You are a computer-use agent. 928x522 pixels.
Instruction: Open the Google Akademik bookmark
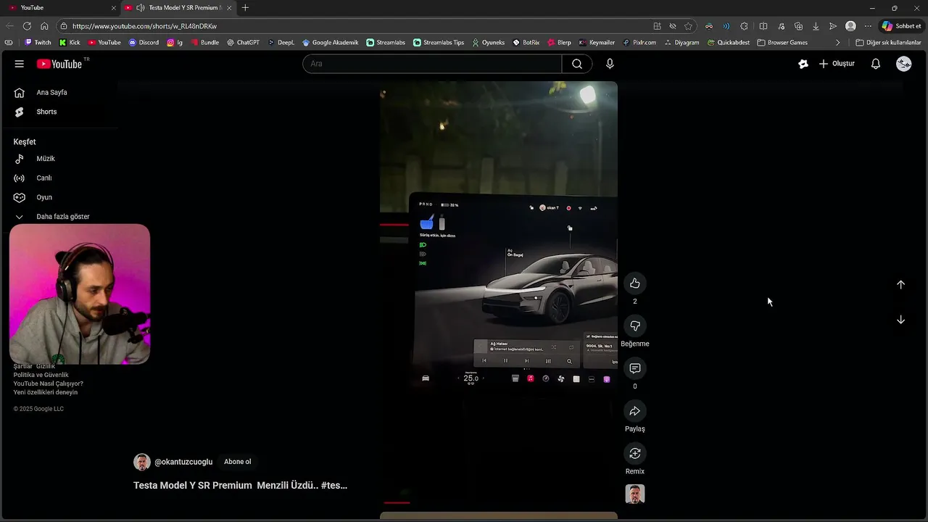tap(330, 43)
